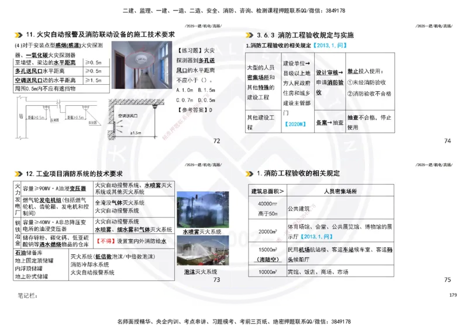Click the slide number 72
The height and width of the screenshot is (331, 468).
pyautogui.click(x=216, y=141)
